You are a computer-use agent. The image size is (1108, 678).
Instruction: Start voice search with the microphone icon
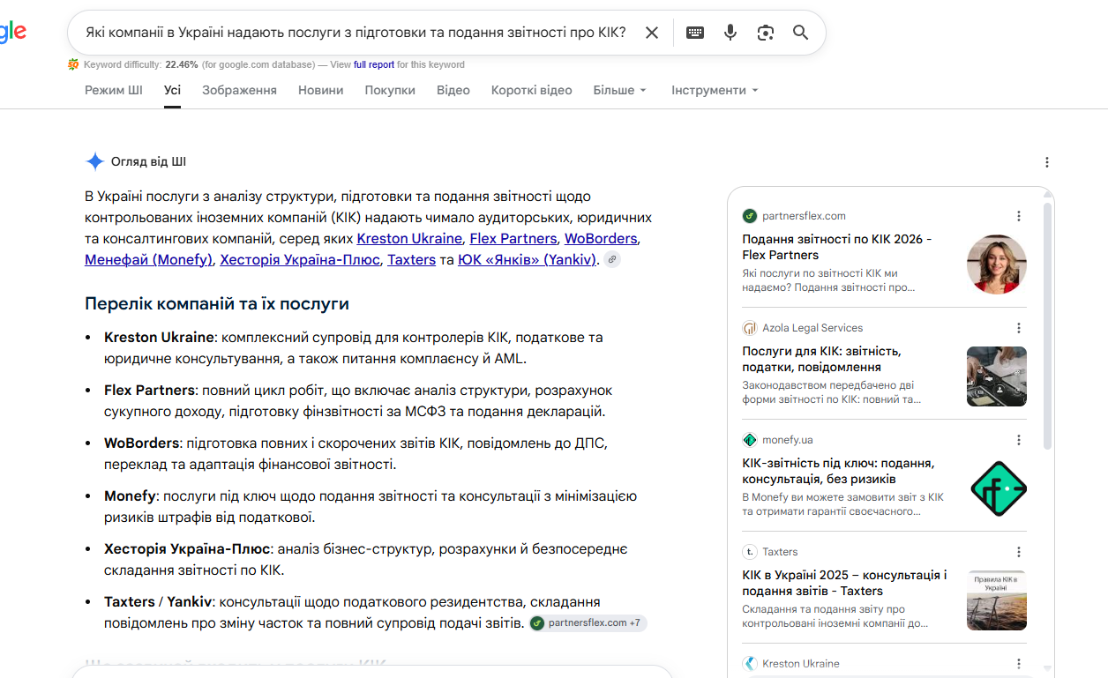[x=730, y=33]
